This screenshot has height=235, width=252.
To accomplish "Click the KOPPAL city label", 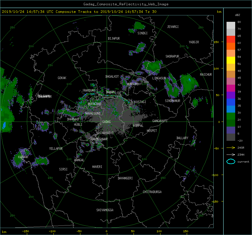I will [138, 126].
